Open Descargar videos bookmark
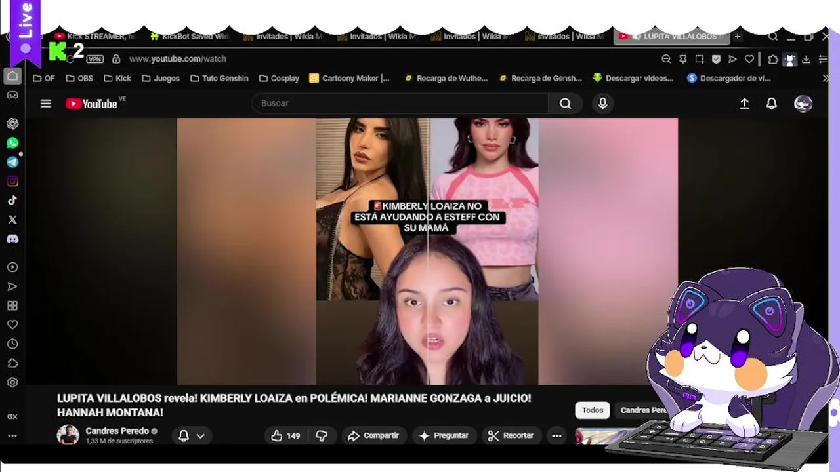The width and height of the screenshot is (840, 472). click(x=633, y=78)
